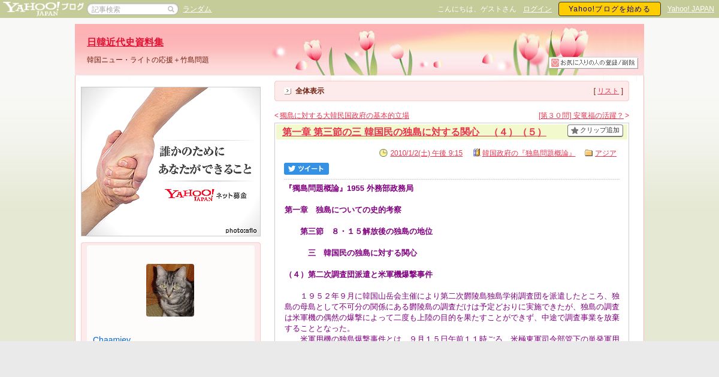
Task: Click the Yahoo! Japan Blog logo
Action: (x=43, y=8)
